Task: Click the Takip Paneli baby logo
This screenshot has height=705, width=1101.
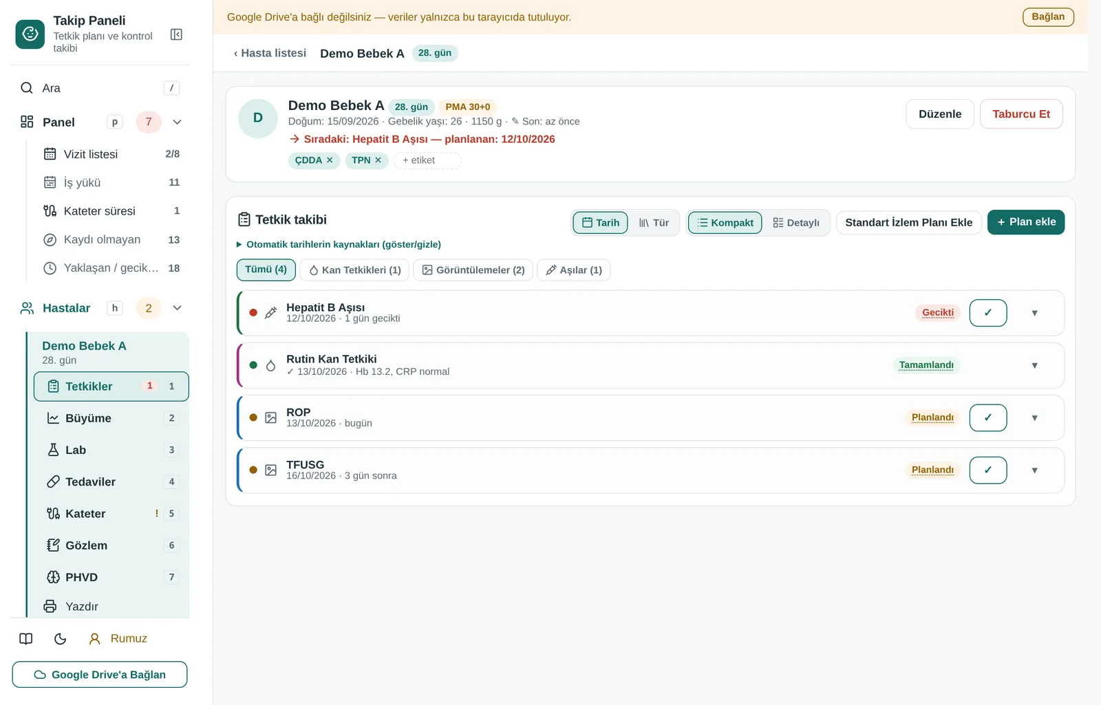Action: (x=30, y=34)
